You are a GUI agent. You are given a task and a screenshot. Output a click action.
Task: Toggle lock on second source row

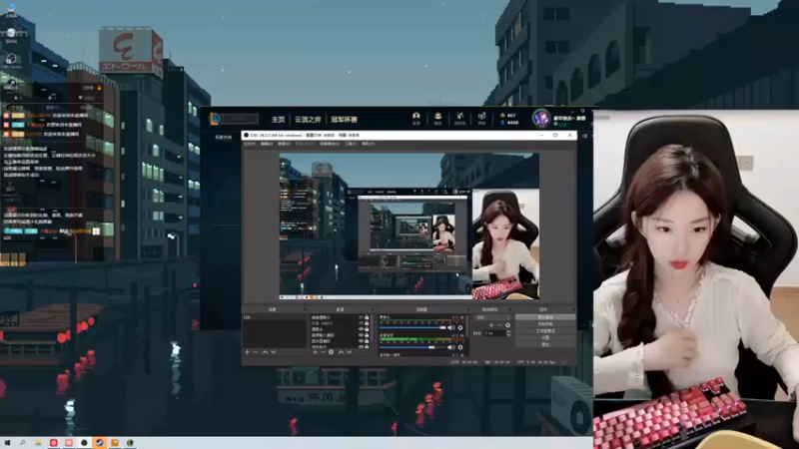367,323
